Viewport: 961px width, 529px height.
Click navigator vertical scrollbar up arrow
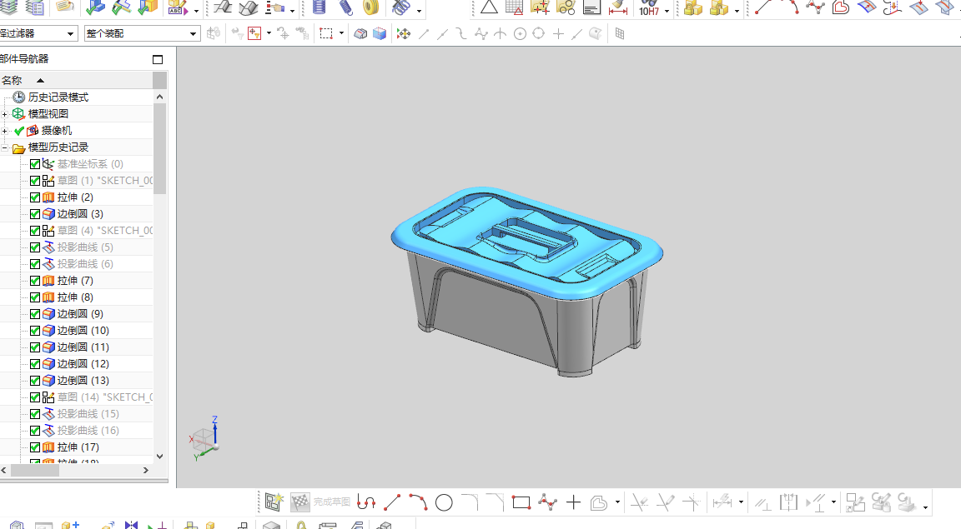click(x=160, y=97)
